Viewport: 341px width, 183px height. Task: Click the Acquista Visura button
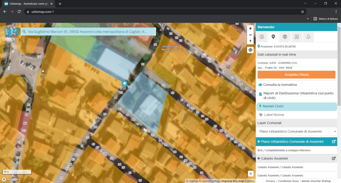(296, 74)
